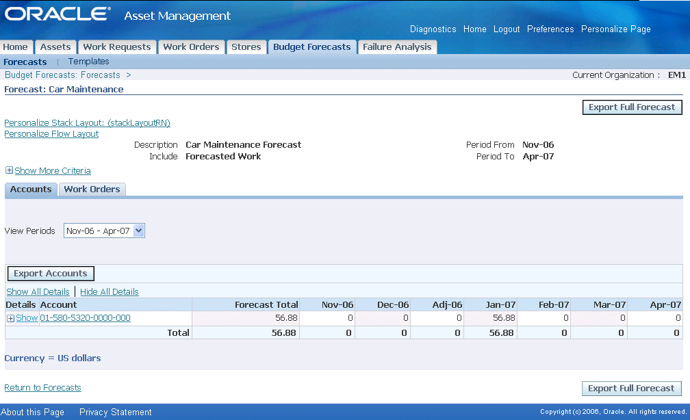This screenshot has width=690, height=420.
Task: Click the Export Accounts button
Action: click(51, 274)
